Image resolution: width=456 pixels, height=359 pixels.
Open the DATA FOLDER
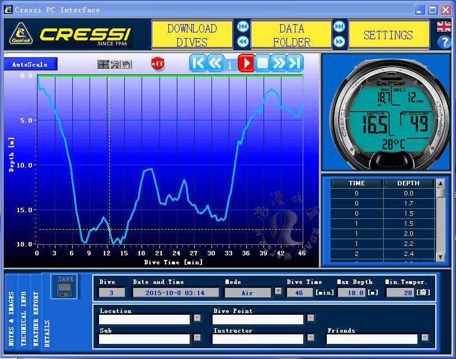(x=291, y=35)
